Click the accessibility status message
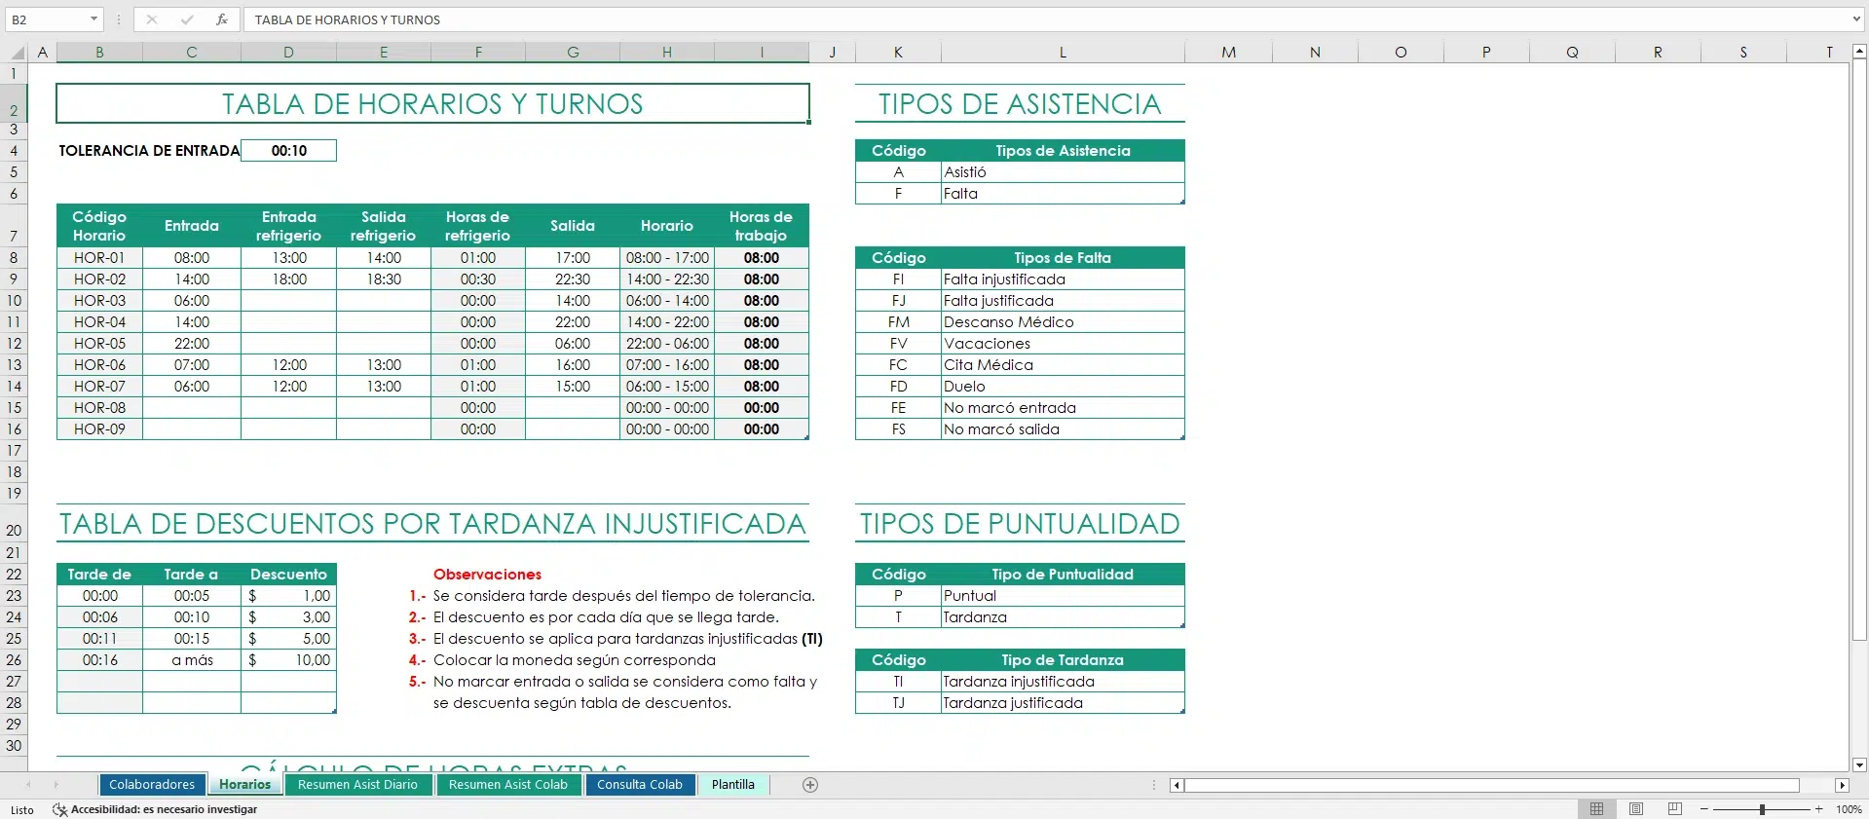This screenshot has width=1869, height=819. click(163, 809)
